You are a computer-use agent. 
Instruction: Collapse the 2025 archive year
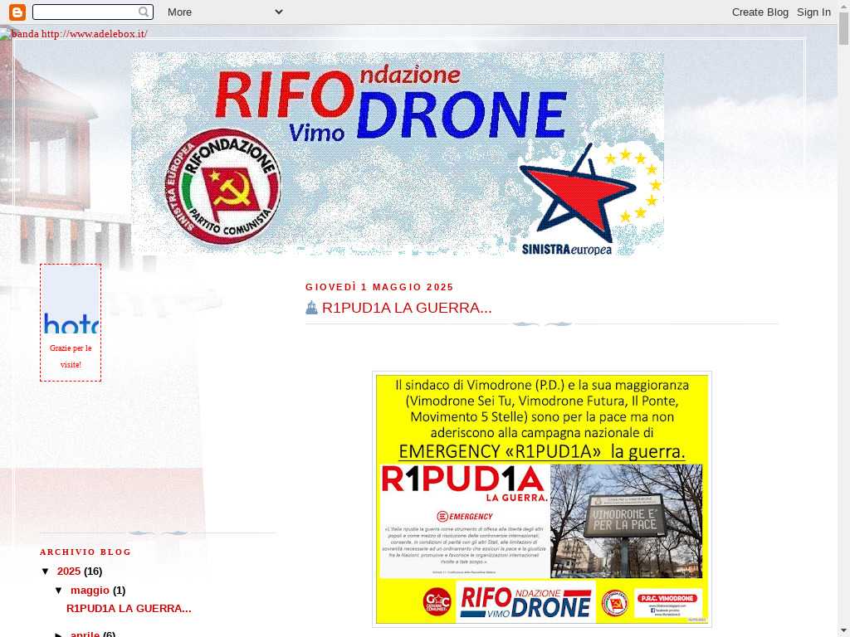click(46, 571)
